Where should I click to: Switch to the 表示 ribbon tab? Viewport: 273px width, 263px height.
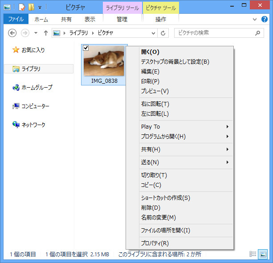pyautogui.click(x=90, y=19)
